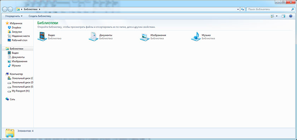Select the large Документы library icon
The image size is (297, 140).
click(x=93, y=36)
